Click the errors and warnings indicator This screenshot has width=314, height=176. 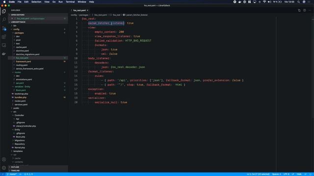coord(28,174)
